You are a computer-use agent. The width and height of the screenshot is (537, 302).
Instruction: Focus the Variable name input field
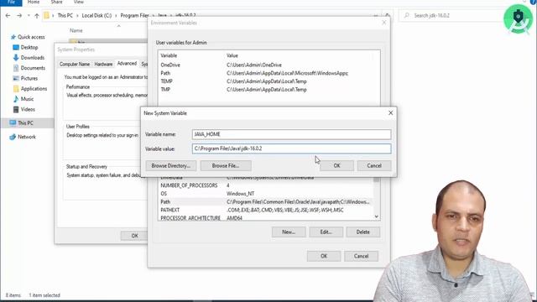point(291,134)
